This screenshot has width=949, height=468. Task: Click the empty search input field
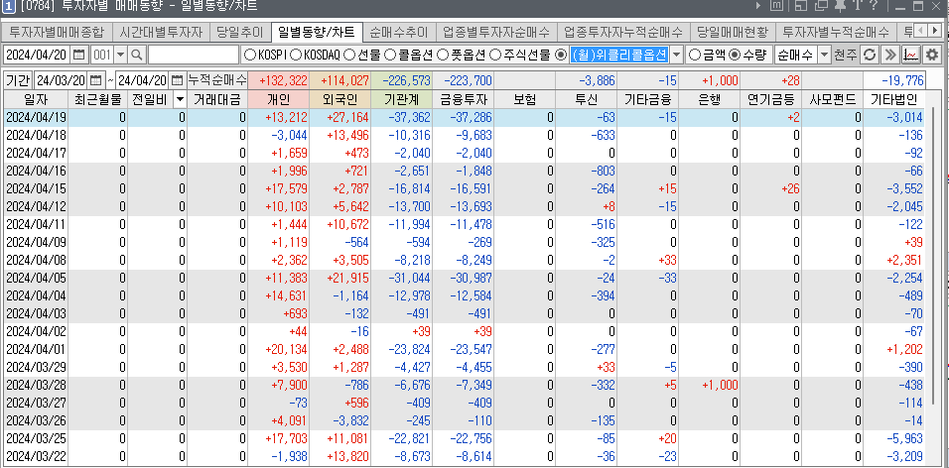click(194, 54)
